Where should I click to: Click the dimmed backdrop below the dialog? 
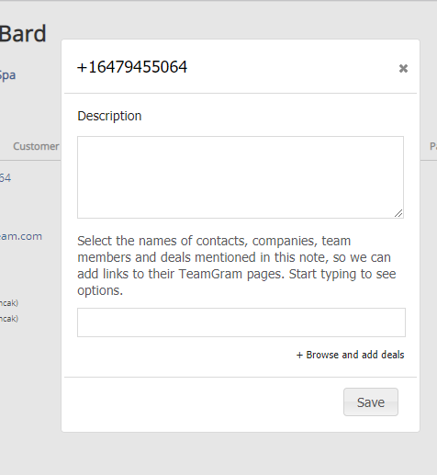[218, 454]
